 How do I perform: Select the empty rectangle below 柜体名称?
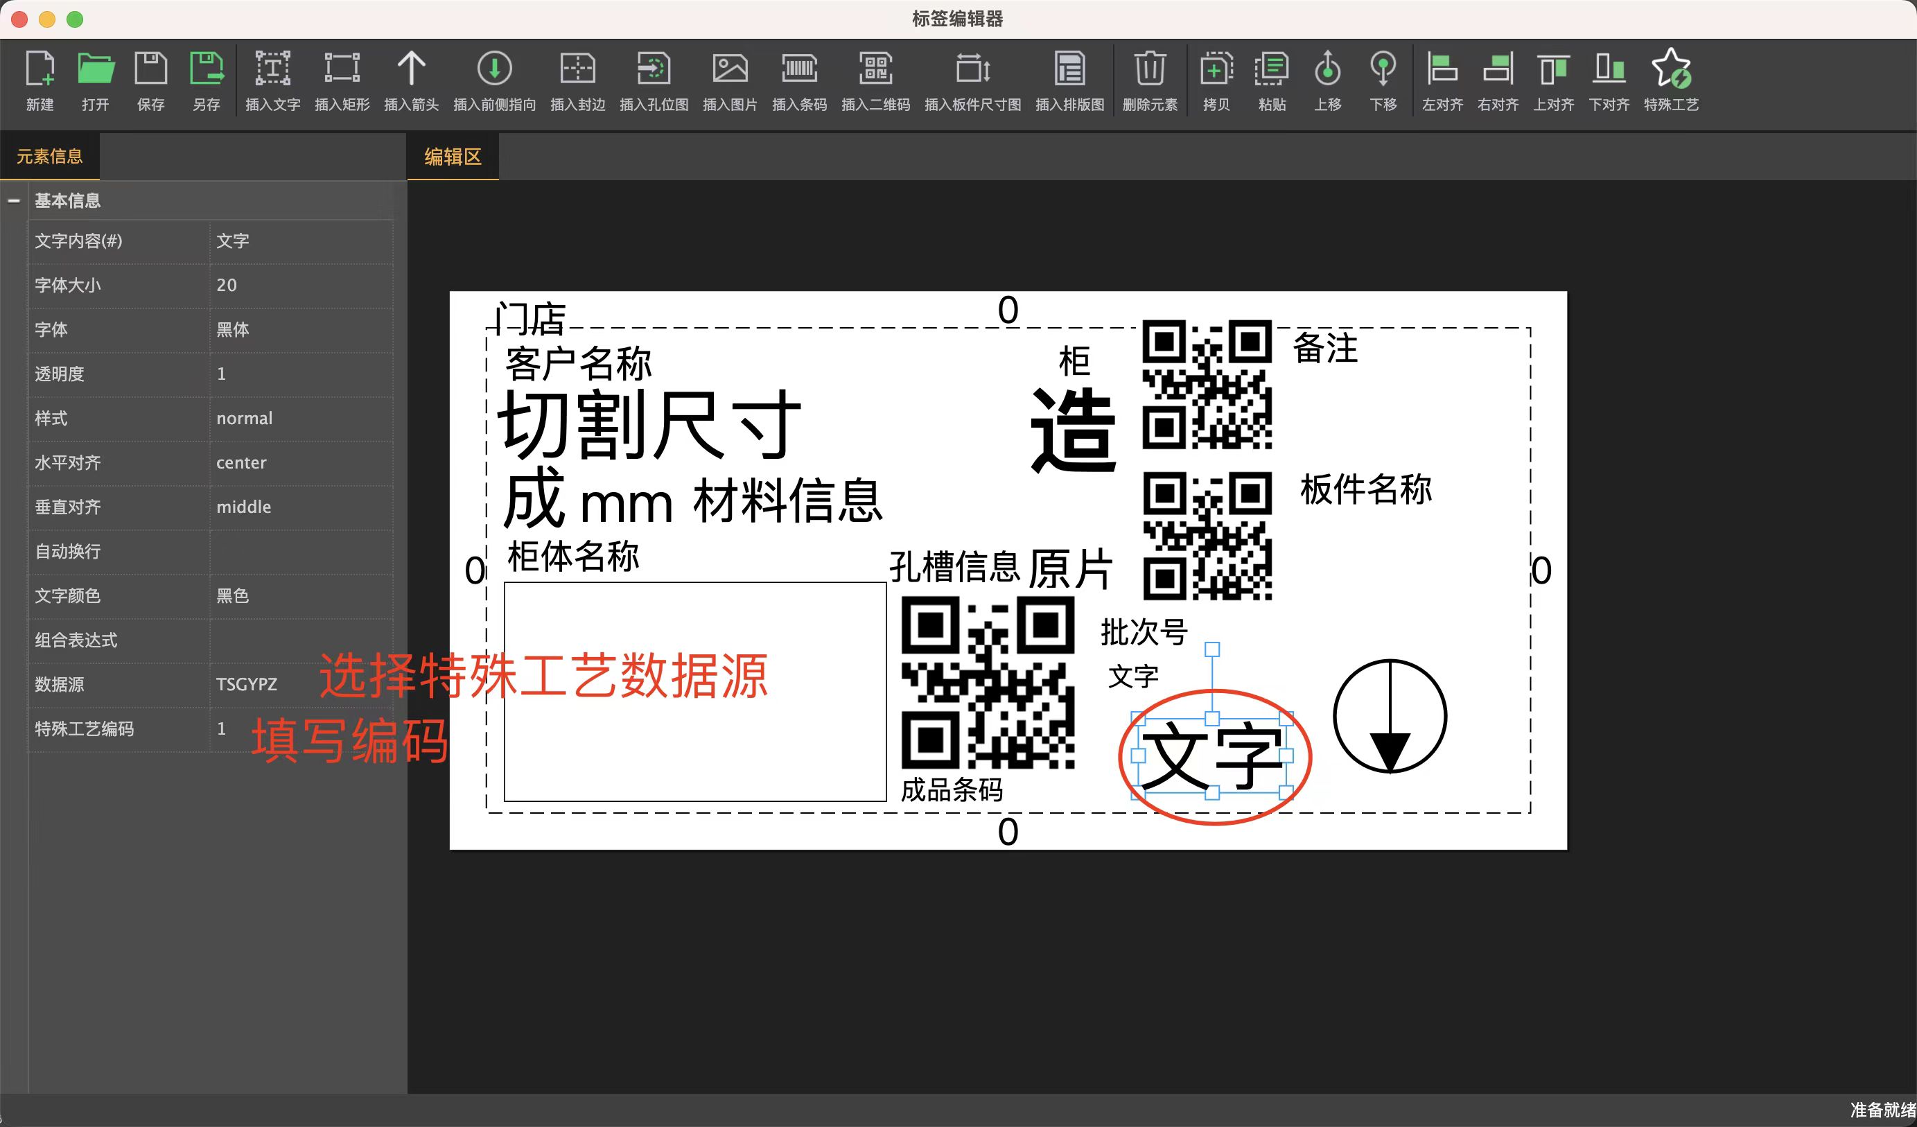coord(695,692)
